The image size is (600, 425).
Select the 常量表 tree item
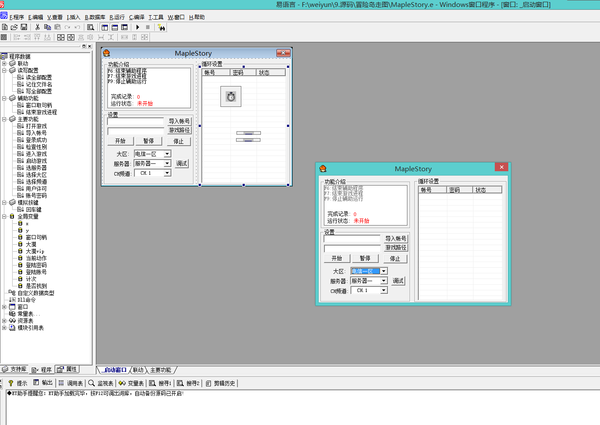click(29, 314)
